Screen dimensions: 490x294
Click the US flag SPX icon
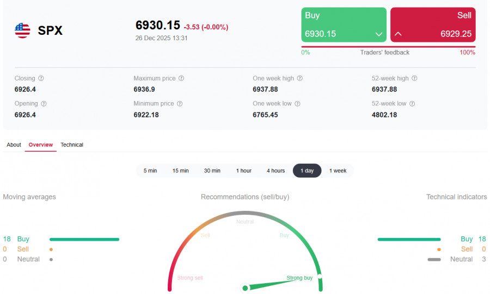[x=22, y=30]
